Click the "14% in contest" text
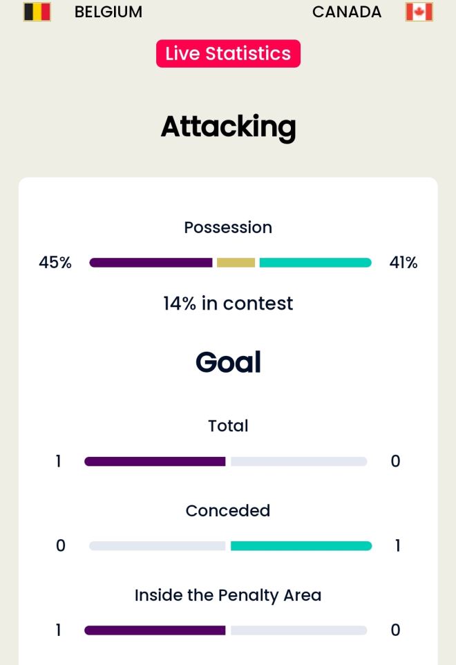The image size is (456, 665). click(x=228, y=303)
